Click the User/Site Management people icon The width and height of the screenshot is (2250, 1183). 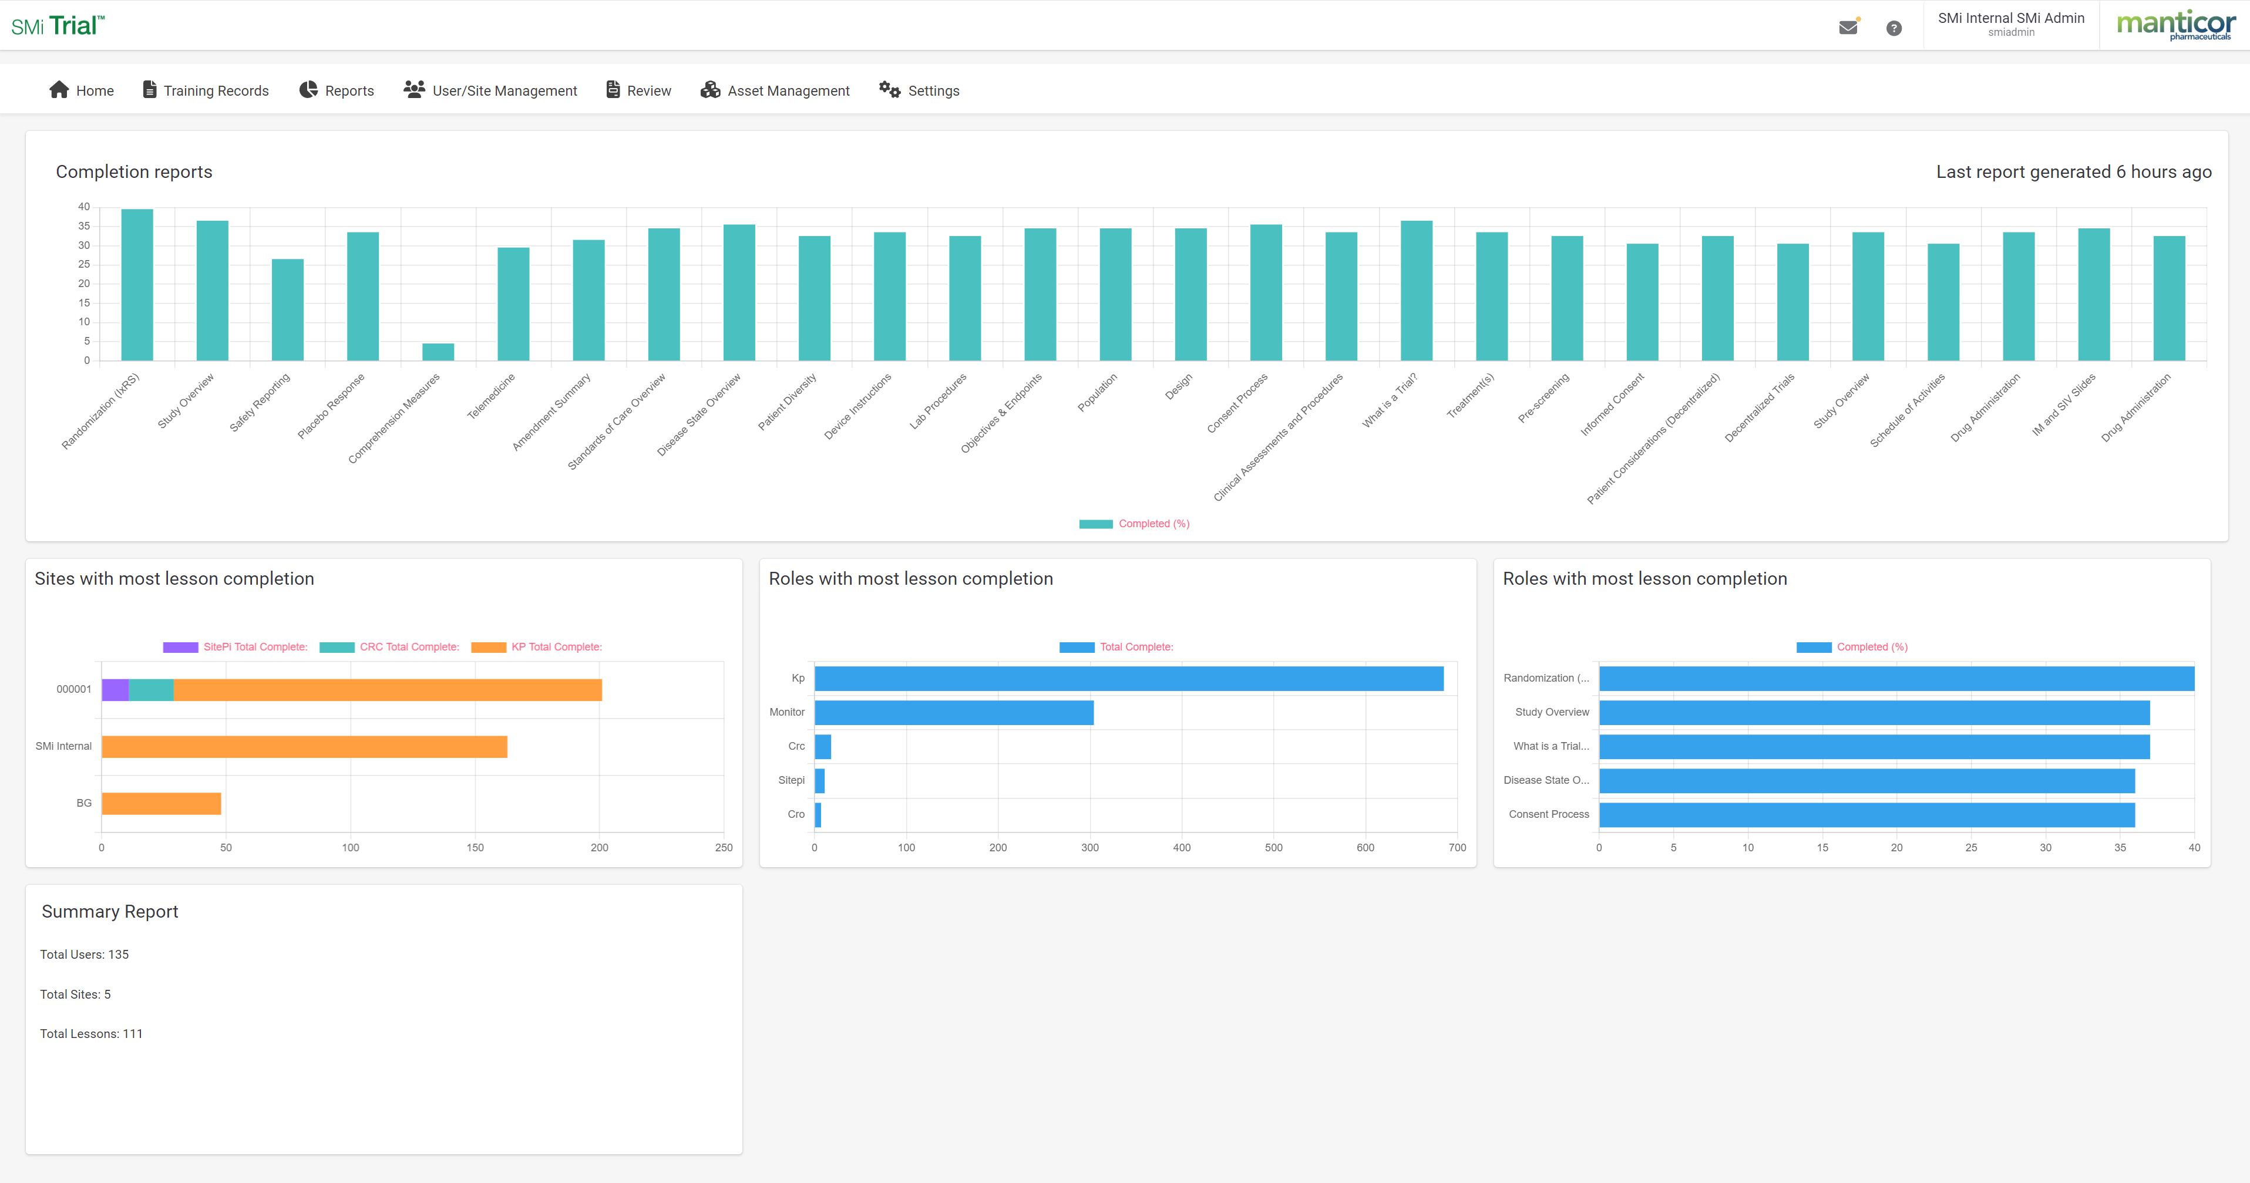pos(414,89)
